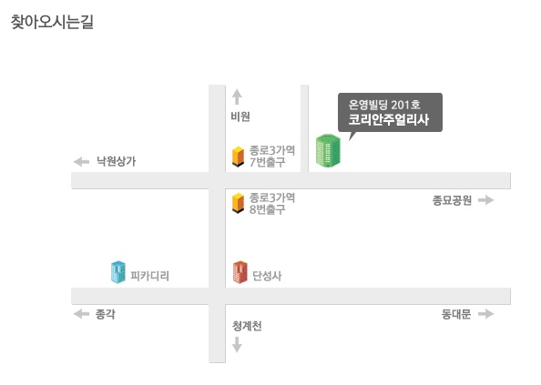This screenshot has height=385, width=541.
Task: Click the 종로3가역 8번출구 label
Action: coord(272,203)
